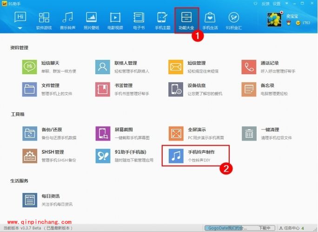Viewport: 318px width, 232px height.
Task: Click 个性铃声DIY description text
Action: [x=199, y=160]
